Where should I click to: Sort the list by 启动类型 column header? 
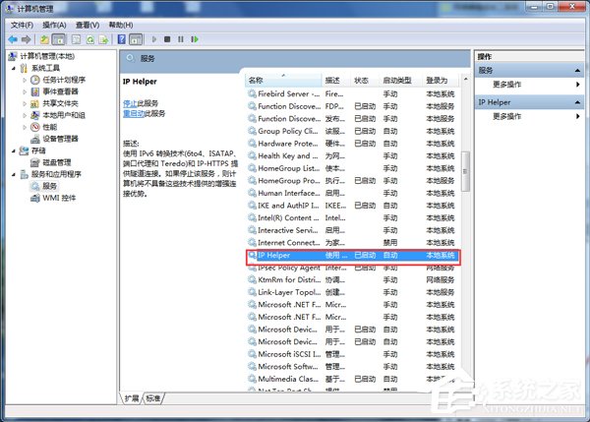coord(398,79)
